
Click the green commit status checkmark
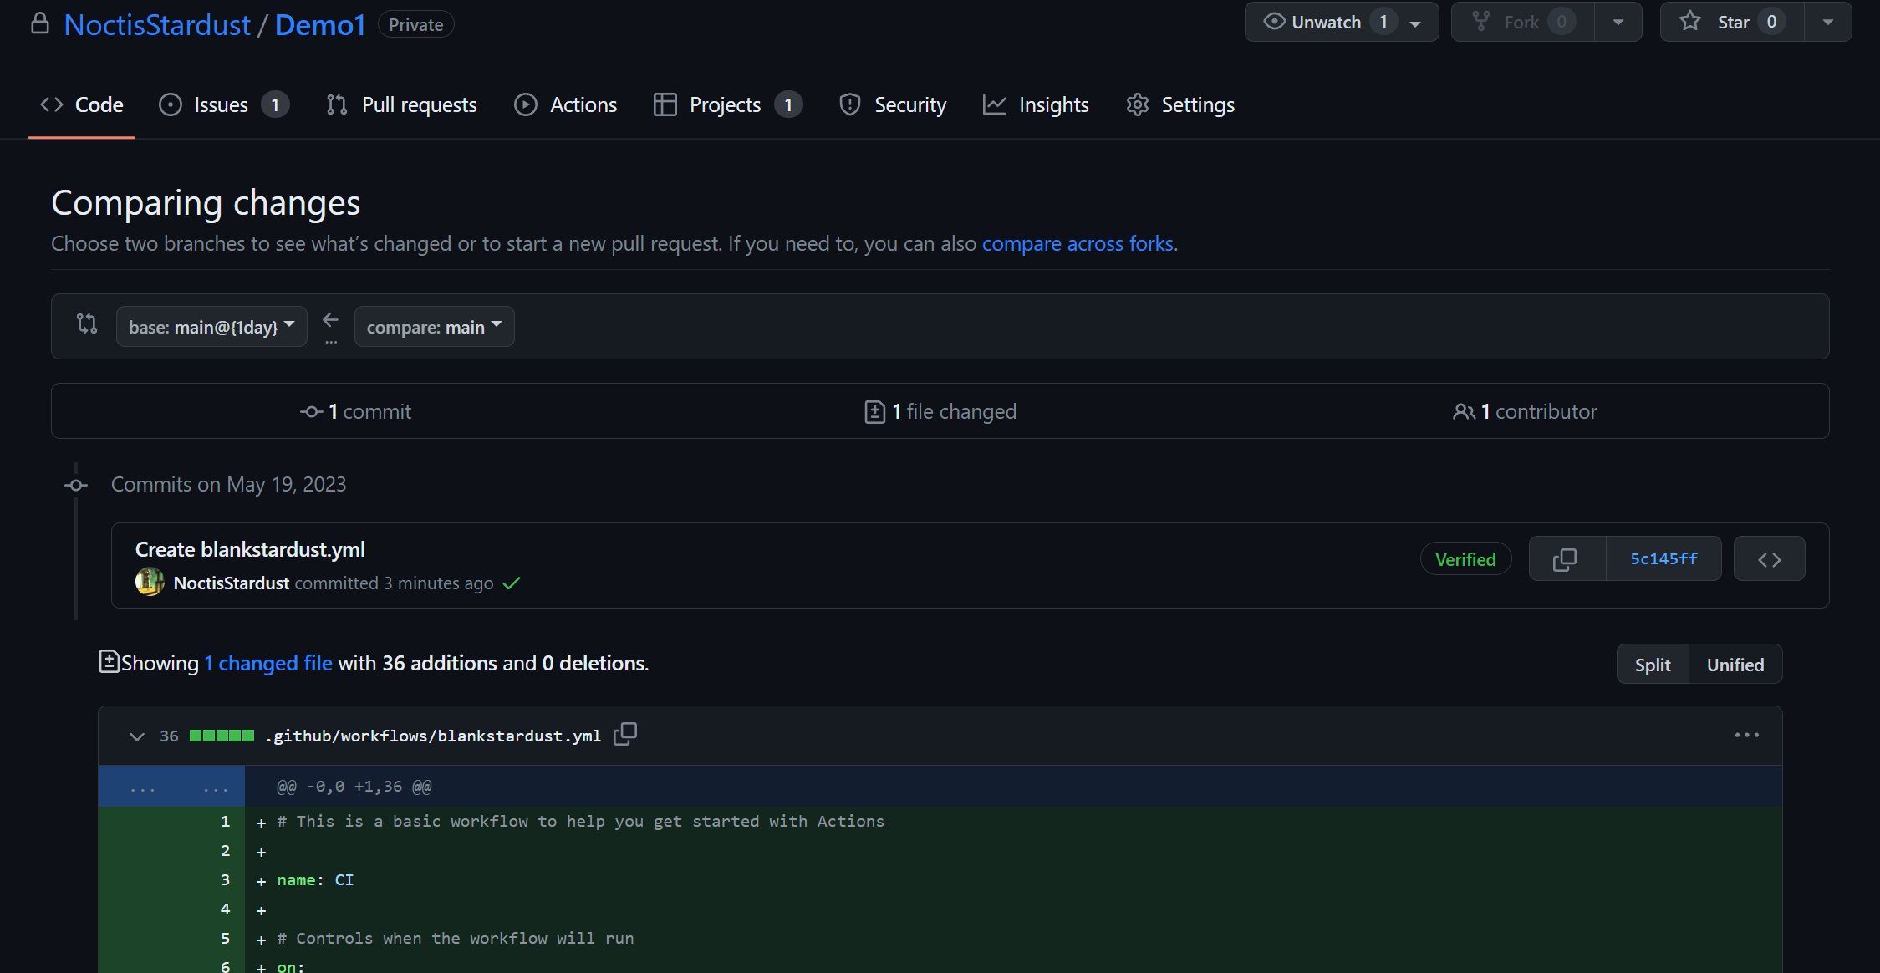pos(512,583)
